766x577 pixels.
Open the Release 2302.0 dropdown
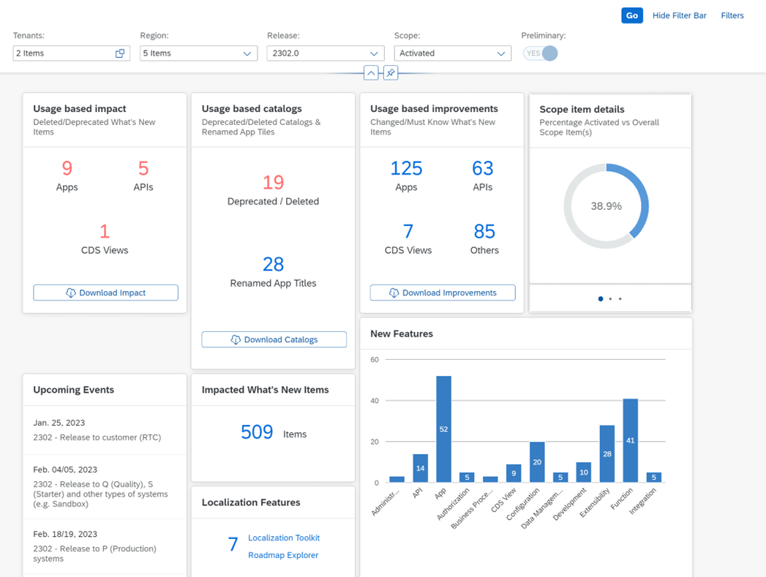[x=326, y=53]
